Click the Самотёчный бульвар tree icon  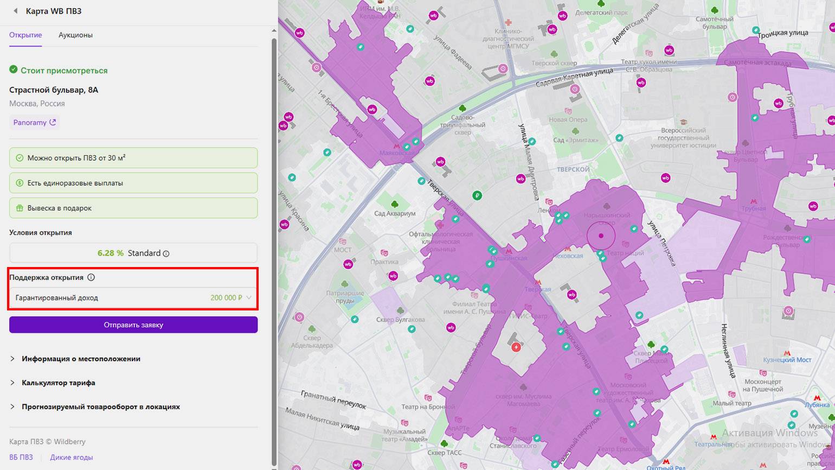[715, 10]
